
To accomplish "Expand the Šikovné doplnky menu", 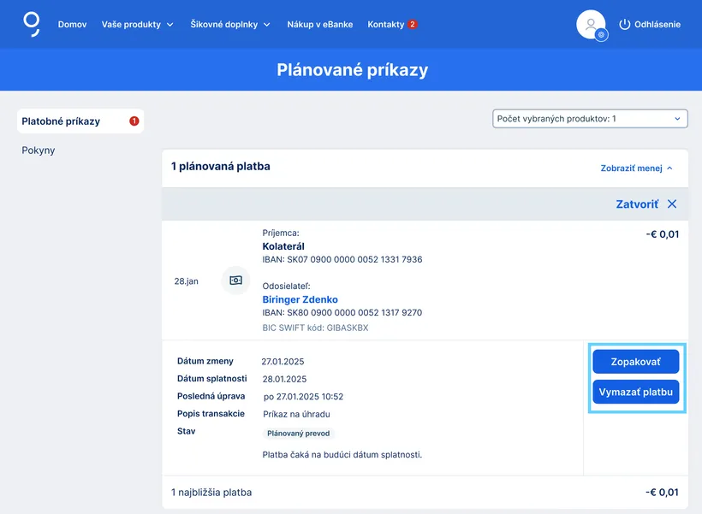I will [x=230, y=25].
